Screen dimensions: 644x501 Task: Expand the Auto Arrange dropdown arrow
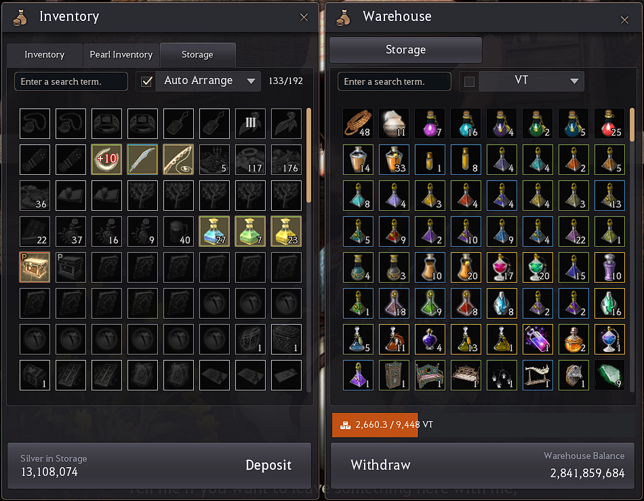pyautogui.click(x=251, y=81)
